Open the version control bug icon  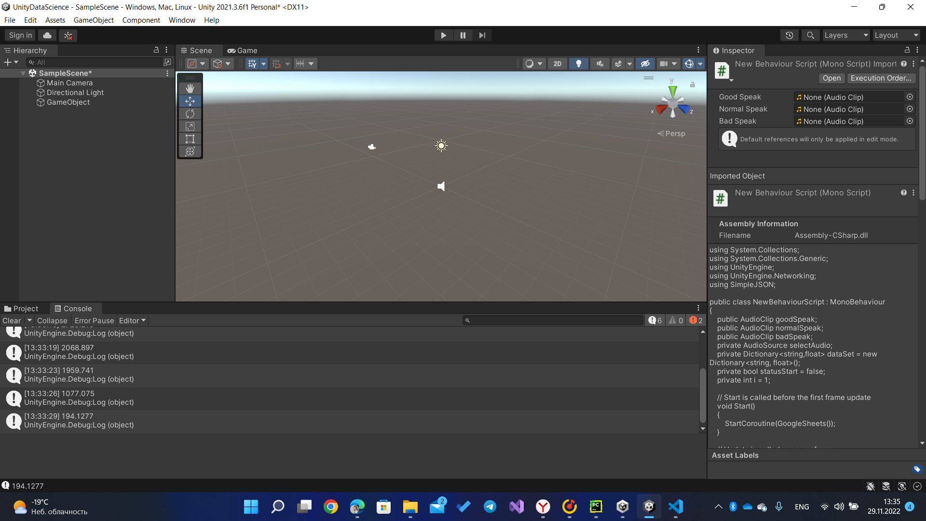tap(68, 35)
